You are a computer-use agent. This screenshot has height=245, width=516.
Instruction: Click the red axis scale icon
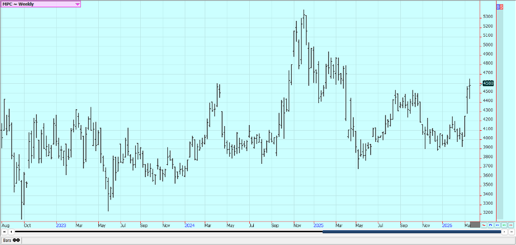(x=484, y=225)
